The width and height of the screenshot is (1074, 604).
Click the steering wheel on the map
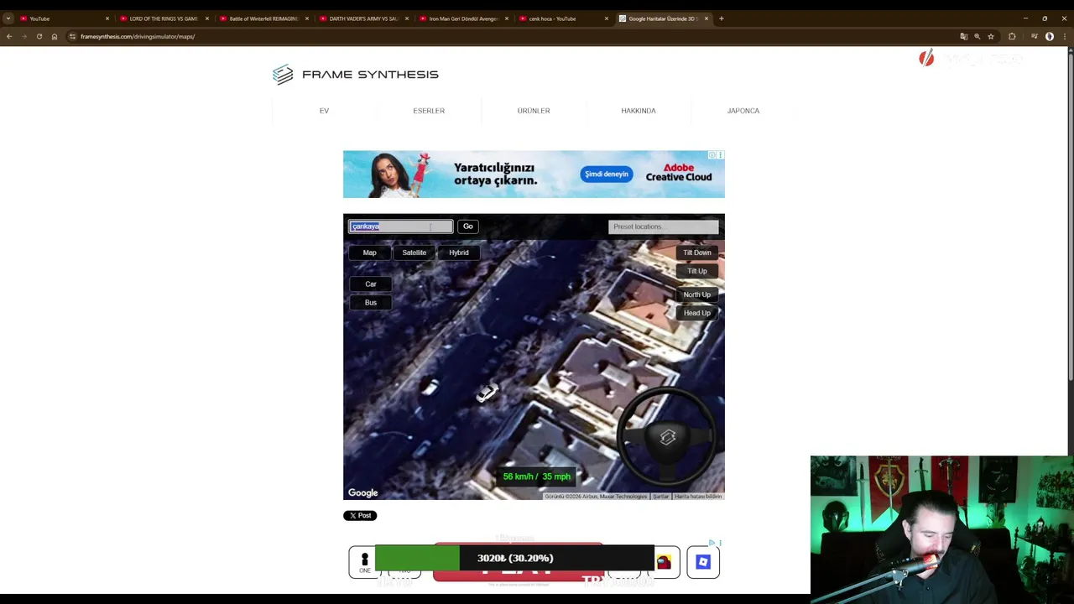pyautogui.click(x=668, y=437)
